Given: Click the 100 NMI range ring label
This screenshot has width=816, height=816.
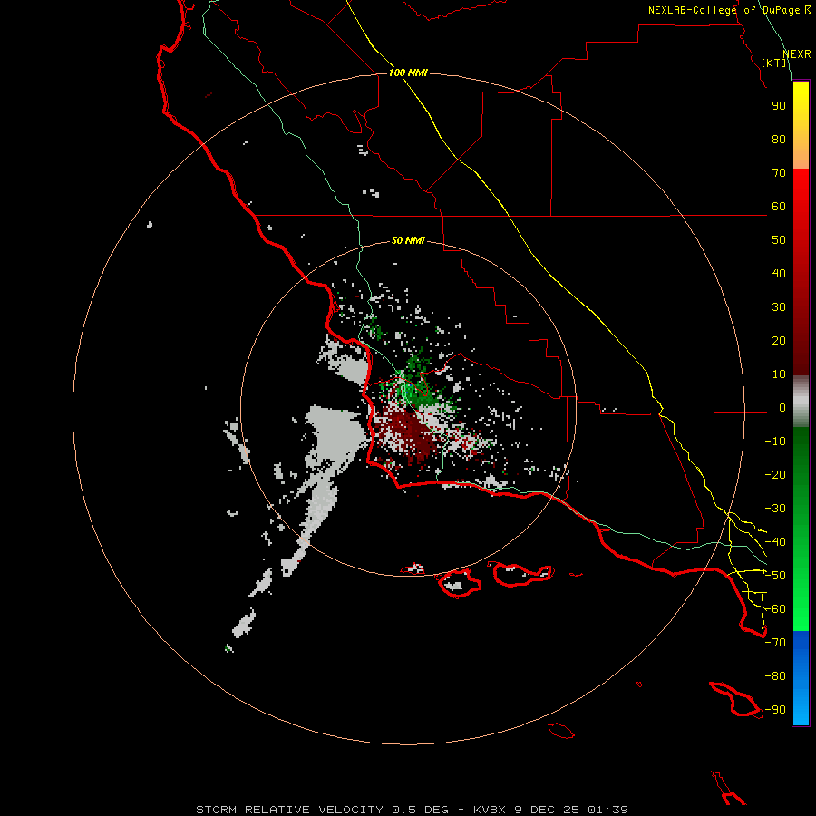Looking at the screenshot, I should tap(408, 73).
